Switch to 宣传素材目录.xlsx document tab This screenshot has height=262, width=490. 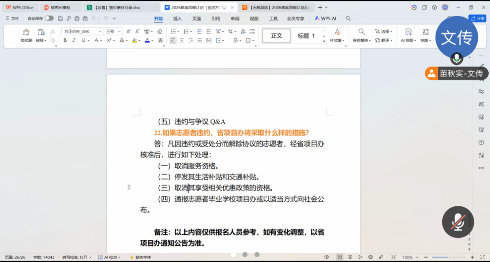[x=121, y=7]
